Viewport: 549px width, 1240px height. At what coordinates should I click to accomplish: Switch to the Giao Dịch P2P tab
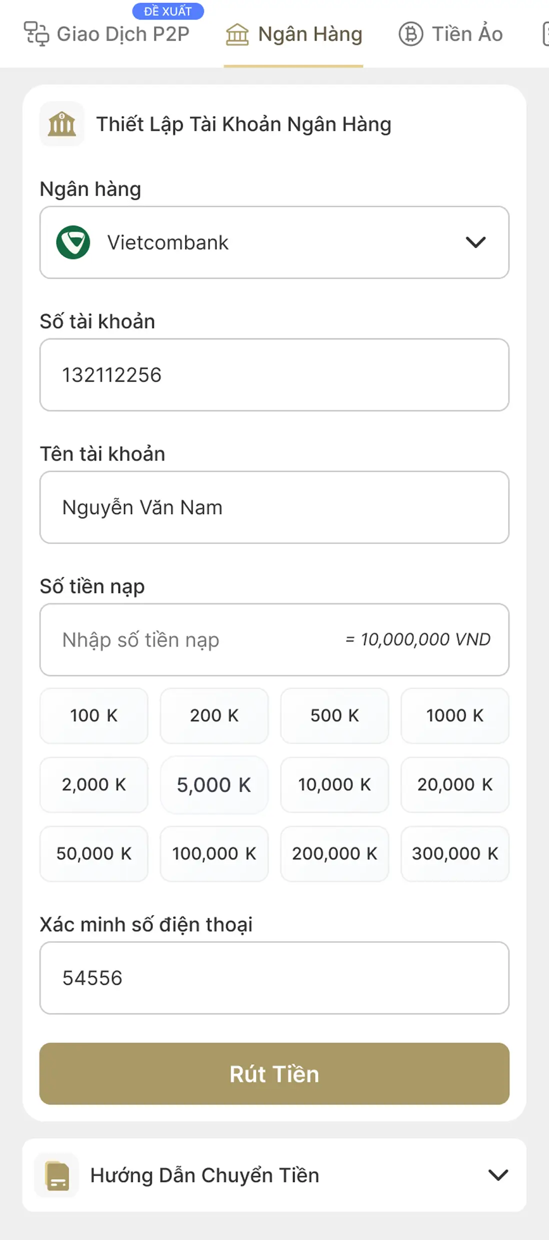[x=107, y=34]
